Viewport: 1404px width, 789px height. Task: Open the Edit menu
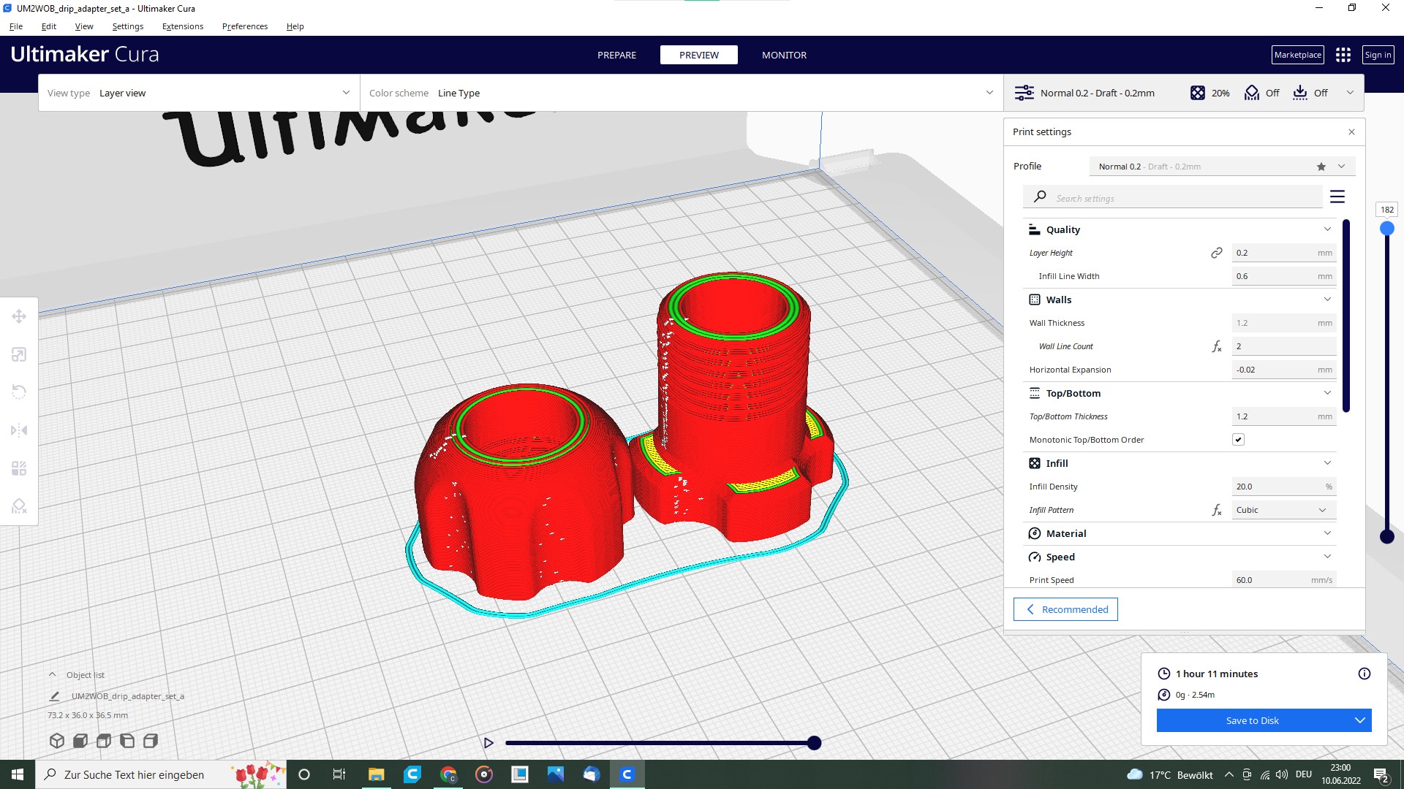click(49, 26)
